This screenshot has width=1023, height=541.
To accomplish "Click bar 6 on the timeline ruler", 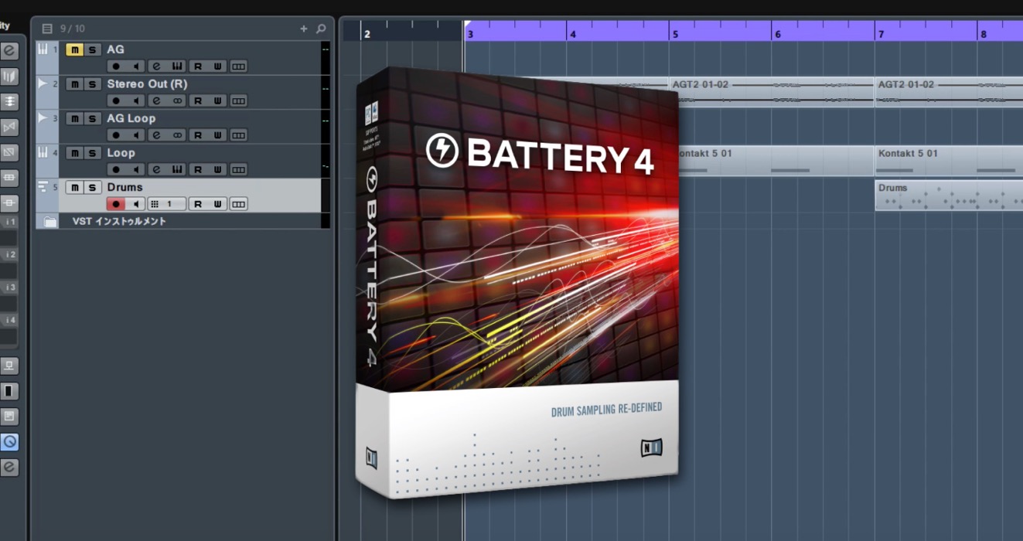I will pos(778,34).
